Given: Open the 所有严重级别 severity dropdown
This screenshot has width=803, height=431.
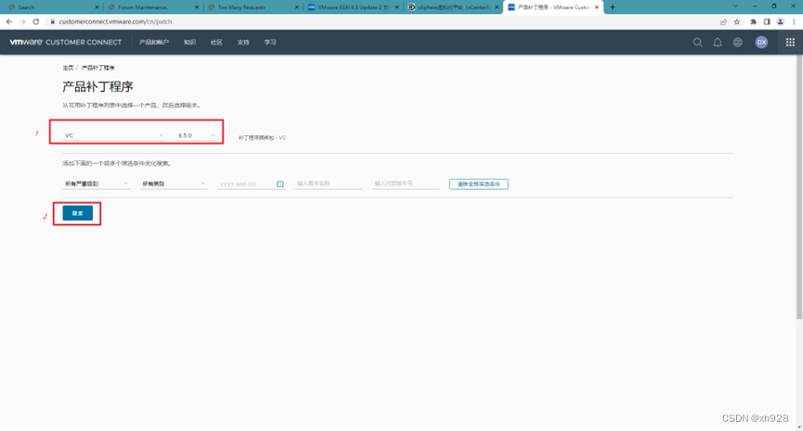Looking at the screenshot, I should (96, 184).
